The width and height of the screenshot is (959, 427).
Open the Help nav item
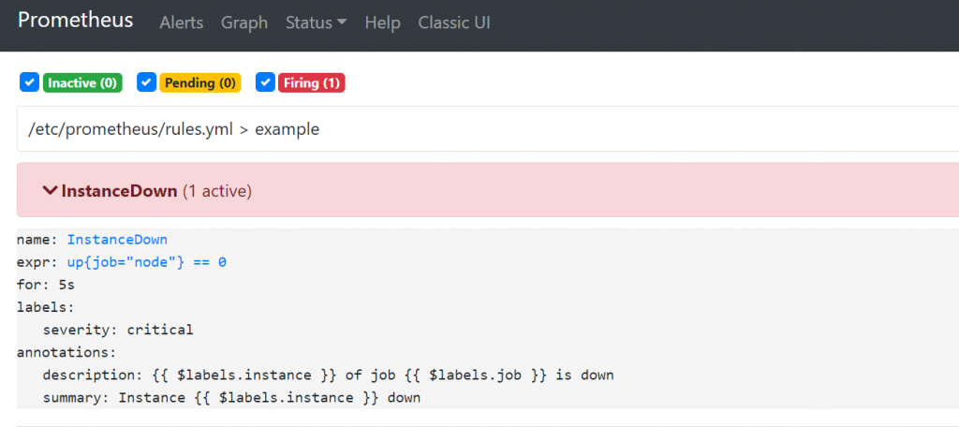pos(382,22)
